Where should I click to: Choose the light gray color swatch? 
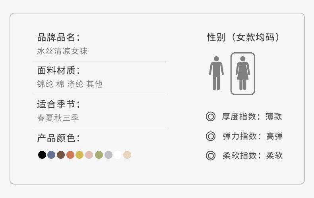coord(108,155)
